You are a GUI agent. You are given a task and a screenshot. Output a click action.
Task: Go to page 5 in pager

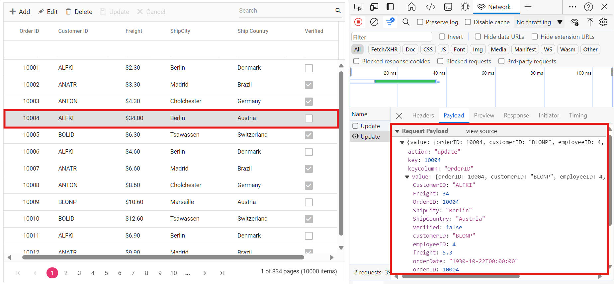click(106, 273)
